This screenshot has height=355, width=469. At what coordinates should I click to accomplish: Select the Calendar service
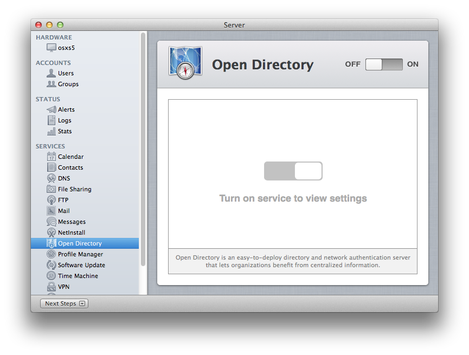pos(85,157)
